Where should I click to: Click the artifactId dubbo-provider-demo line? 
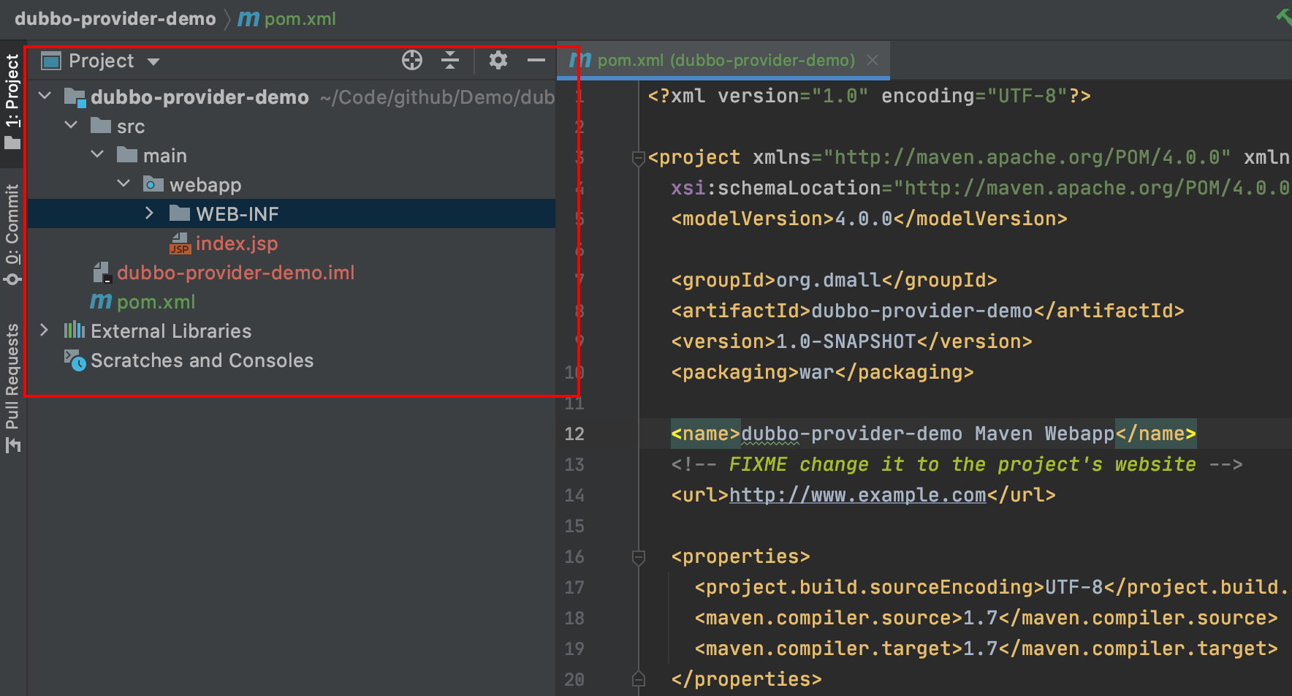(927, 311)
